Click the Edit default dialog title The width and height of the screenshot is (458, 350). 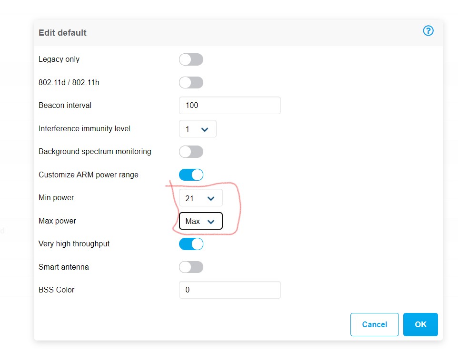click(x=62, y=32)
